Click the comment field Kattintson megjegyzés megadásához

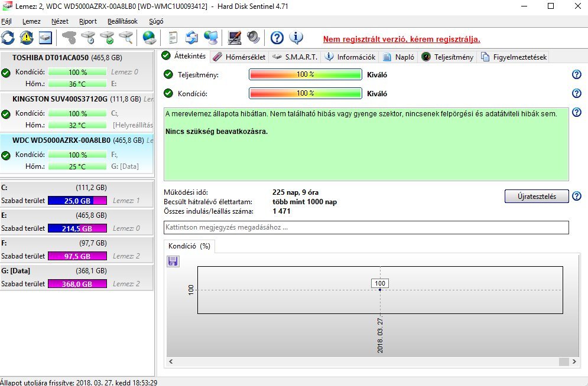[366, 227]
